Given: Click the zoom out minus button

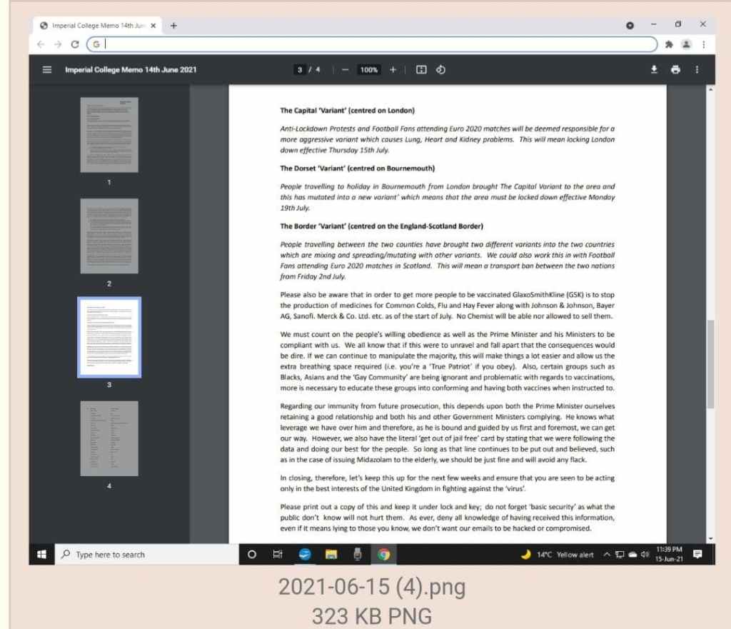Looking at the screenshot, I should pos(345,70).
